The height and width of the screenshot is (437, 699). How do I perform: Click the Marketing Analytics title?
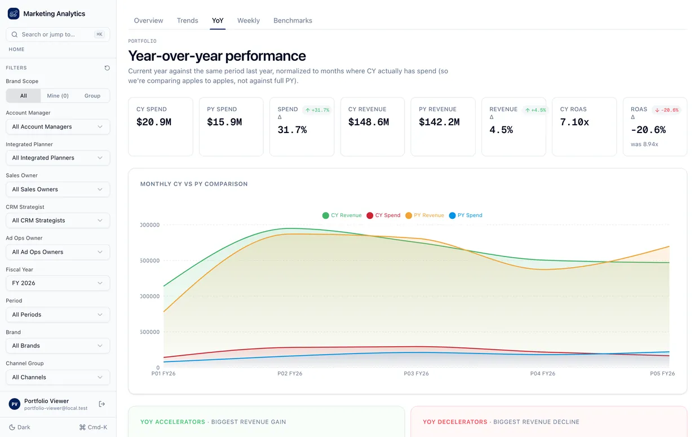coord(54,14)
